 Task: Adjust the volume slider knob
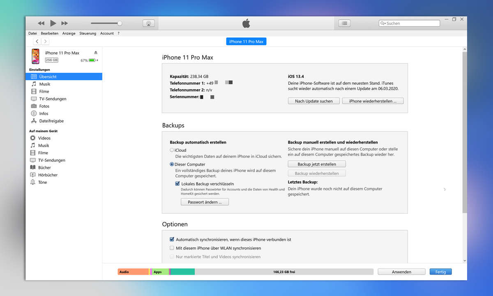point(120,23)
